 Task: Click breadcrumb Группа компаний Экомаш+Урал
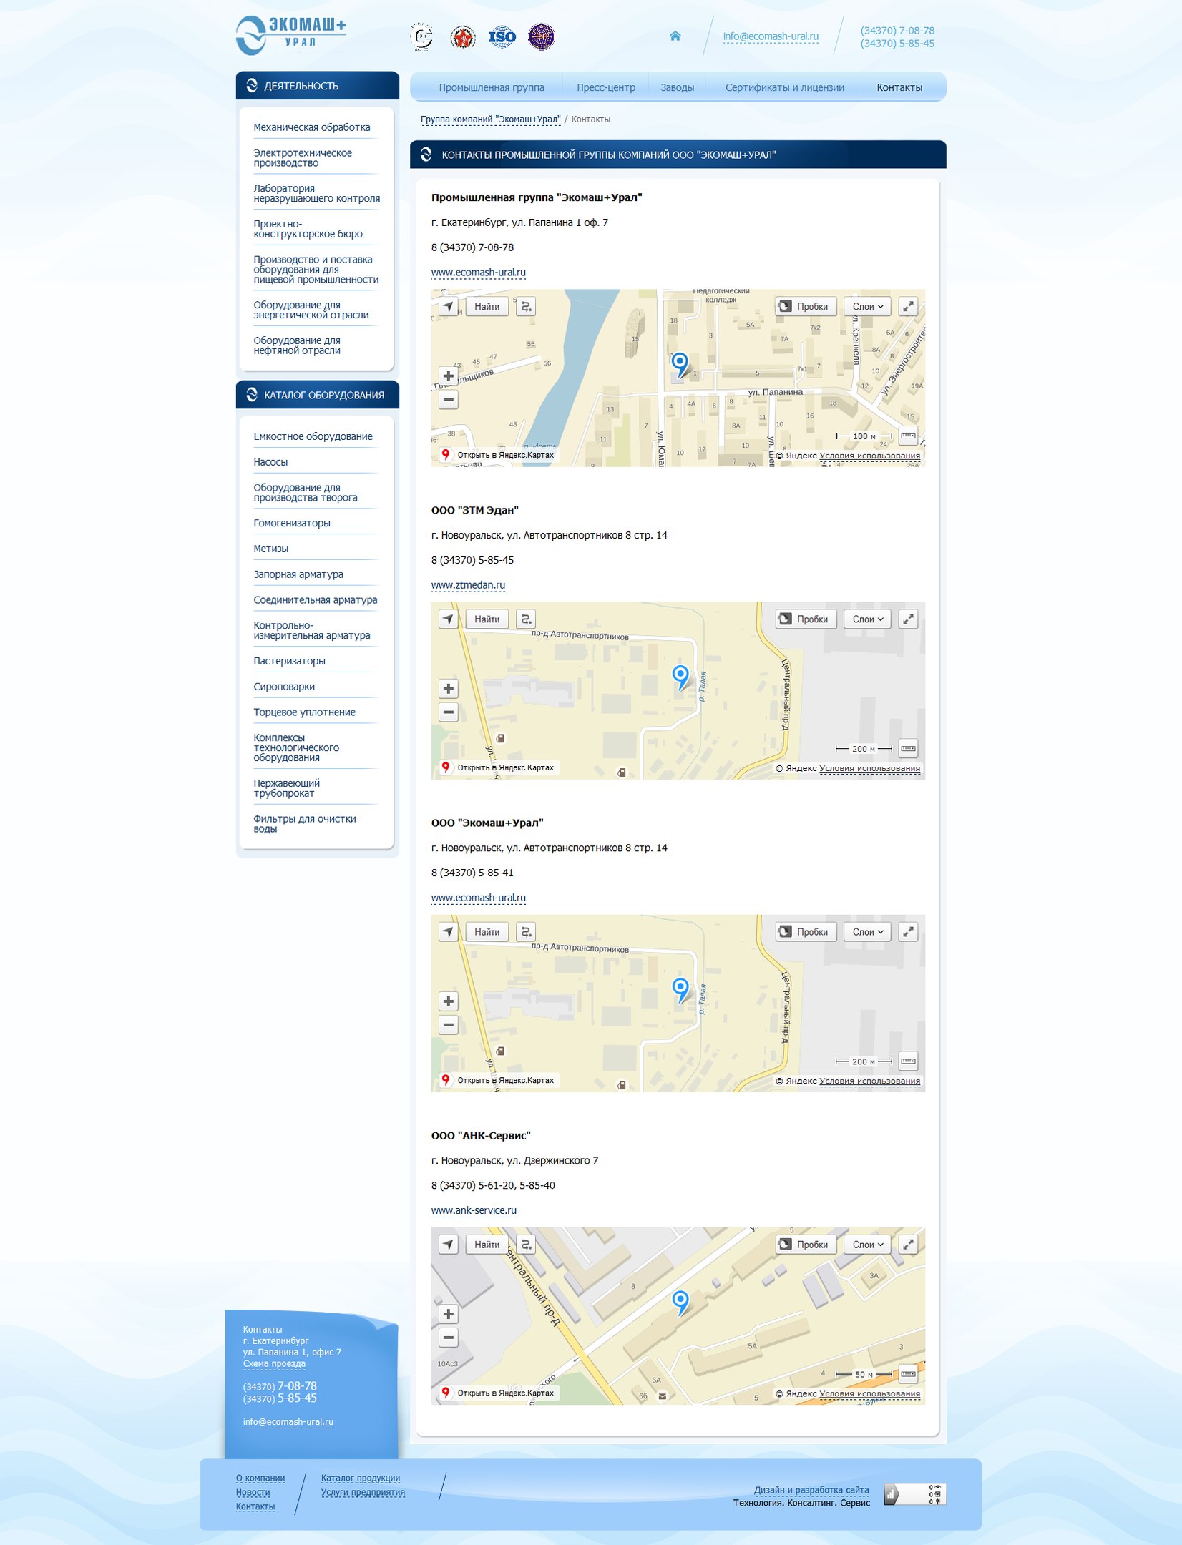[x=490, y=119]
